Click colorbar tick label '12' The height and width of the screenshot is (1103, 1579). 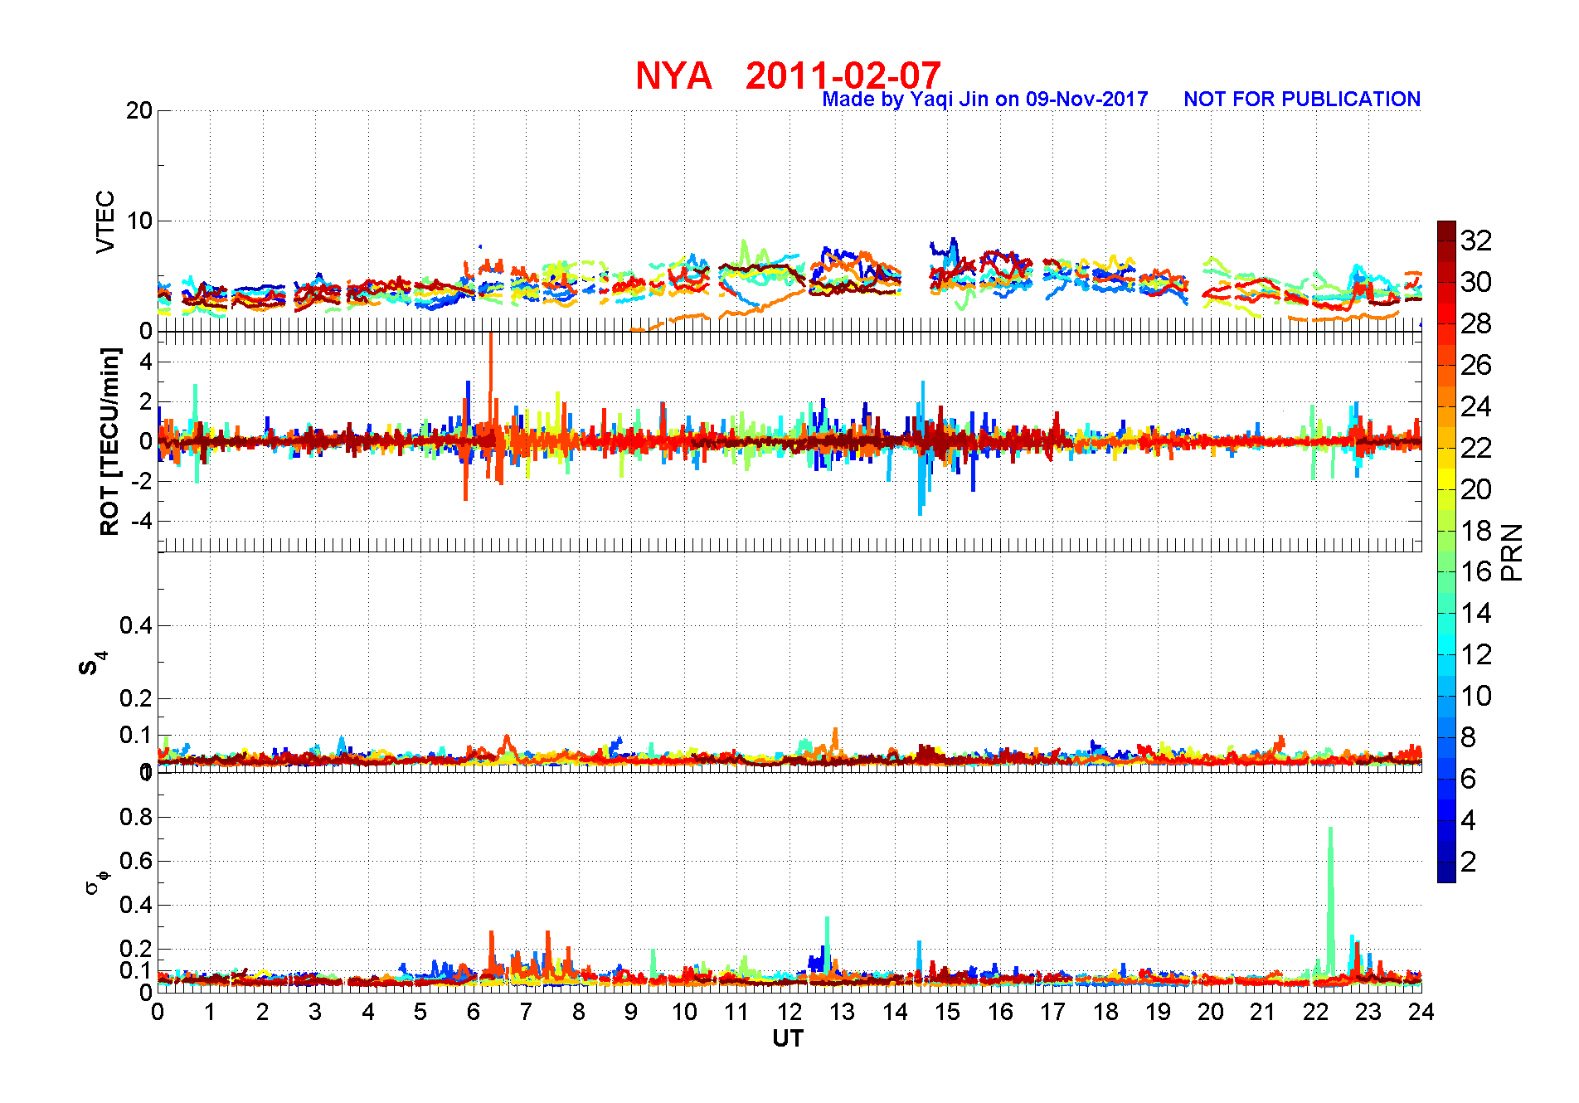1476,654
